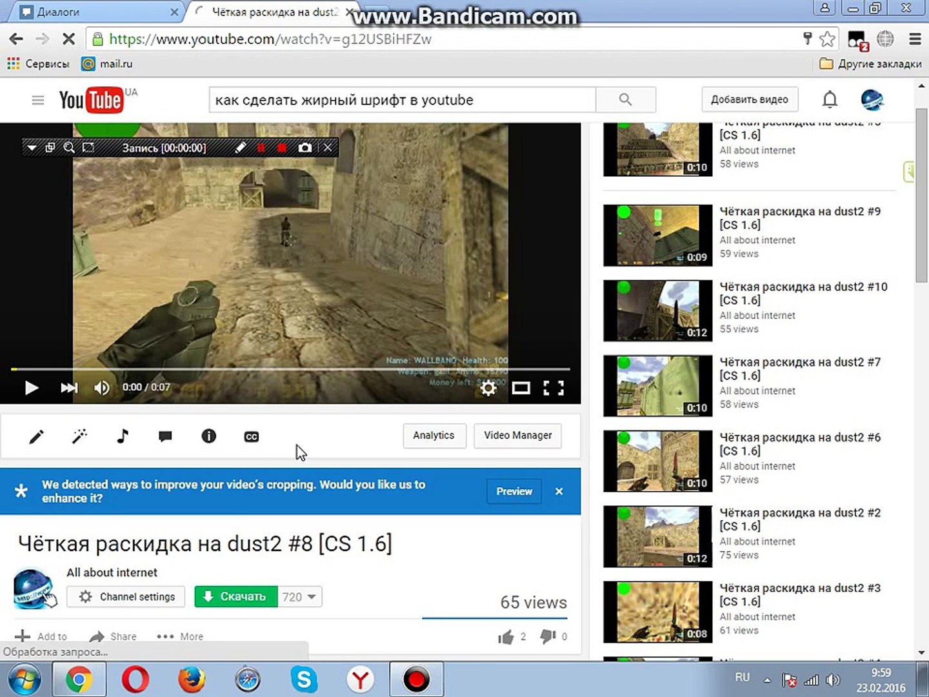This screenshot has height=697, width=929.
Task: Click the green Скачать button
Action: coord(236,597)
